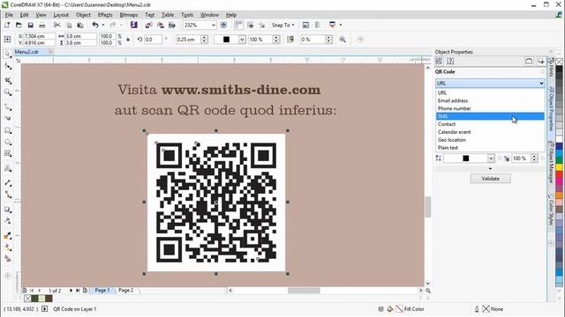The image size is (565, 317).
Task: Undo the last action
Action: [x=95, y=26]
